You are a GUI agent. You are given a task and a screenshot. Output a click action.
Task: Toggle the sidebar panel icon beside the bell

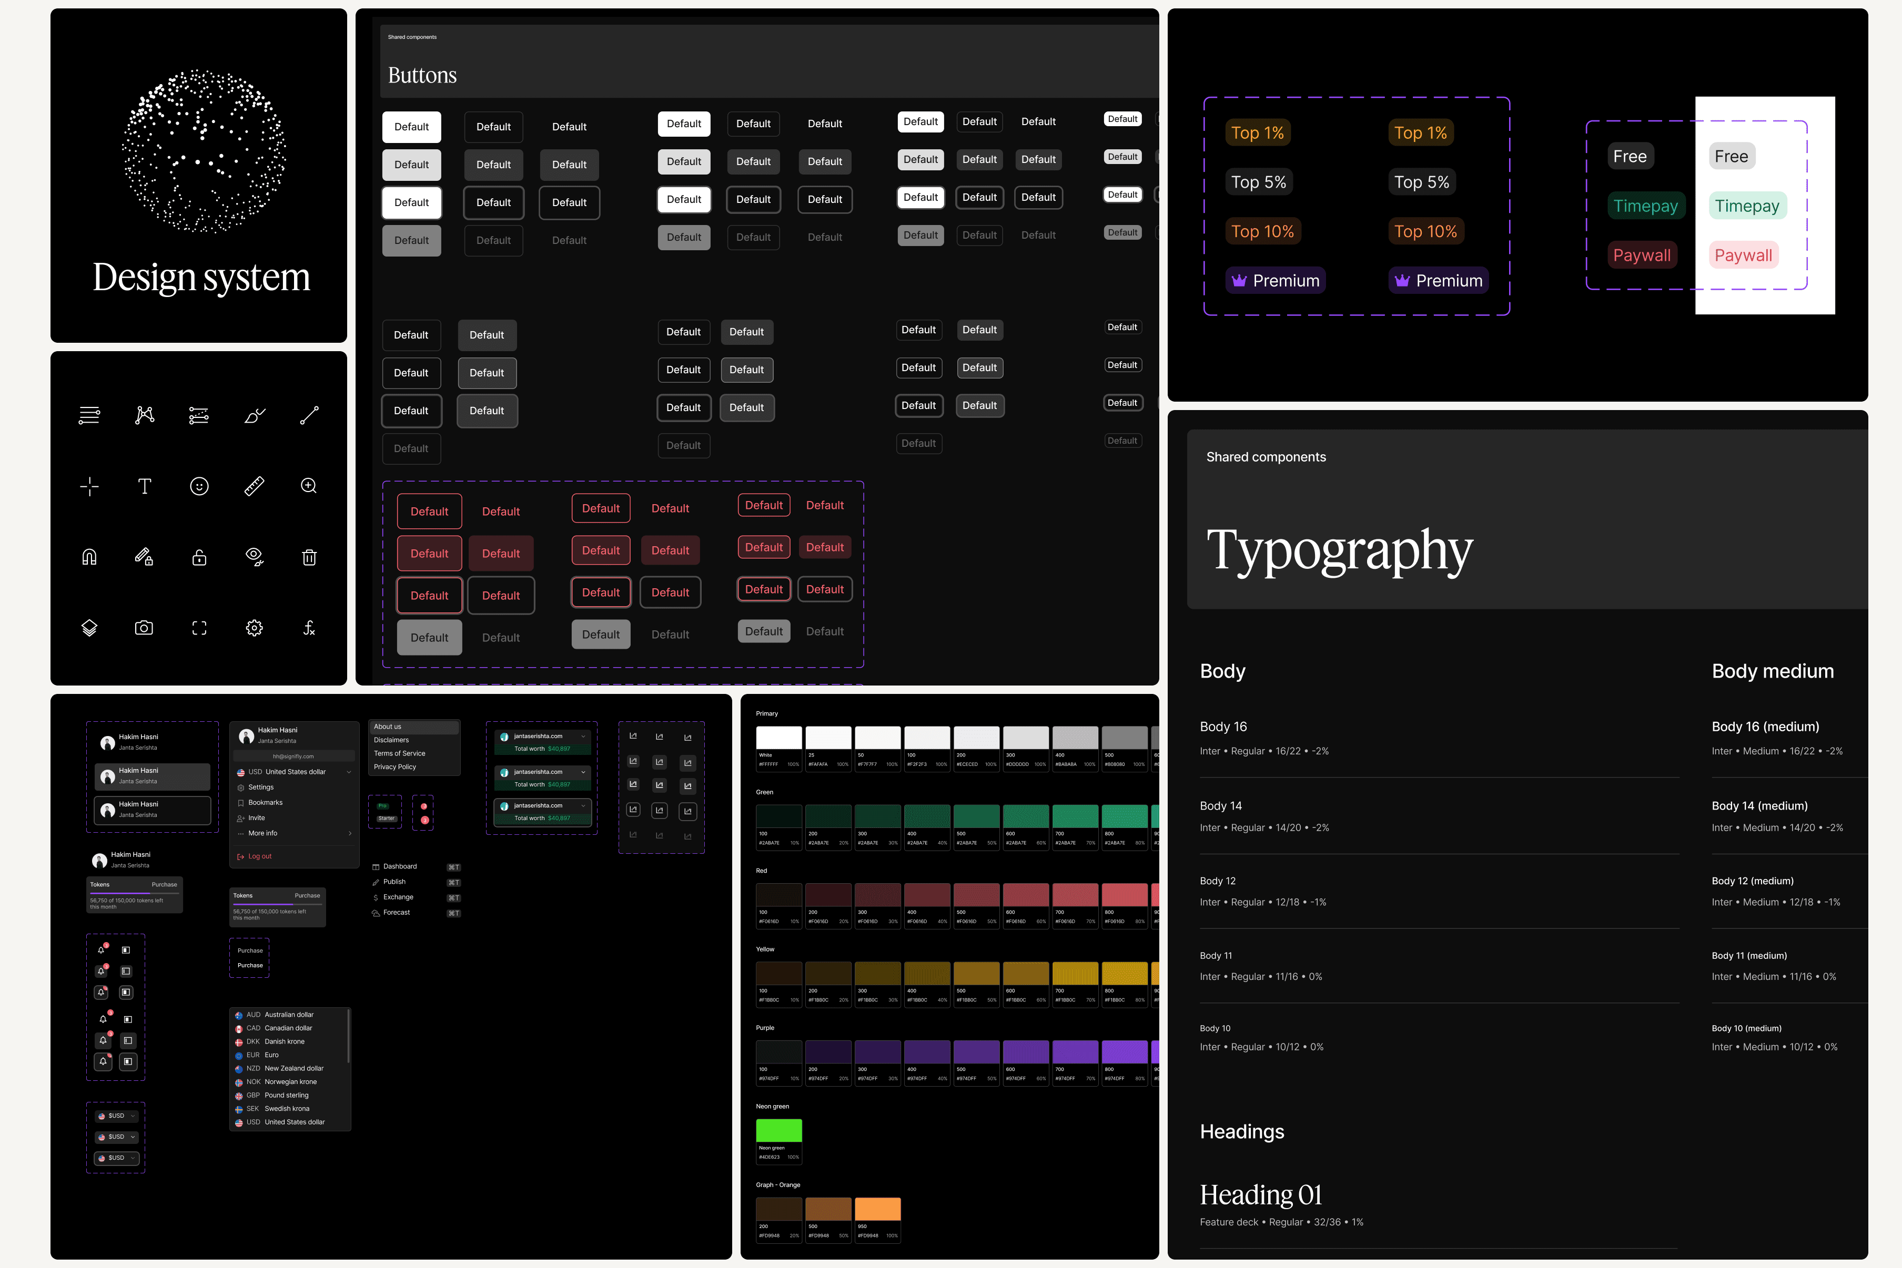[x=126, y=950]
